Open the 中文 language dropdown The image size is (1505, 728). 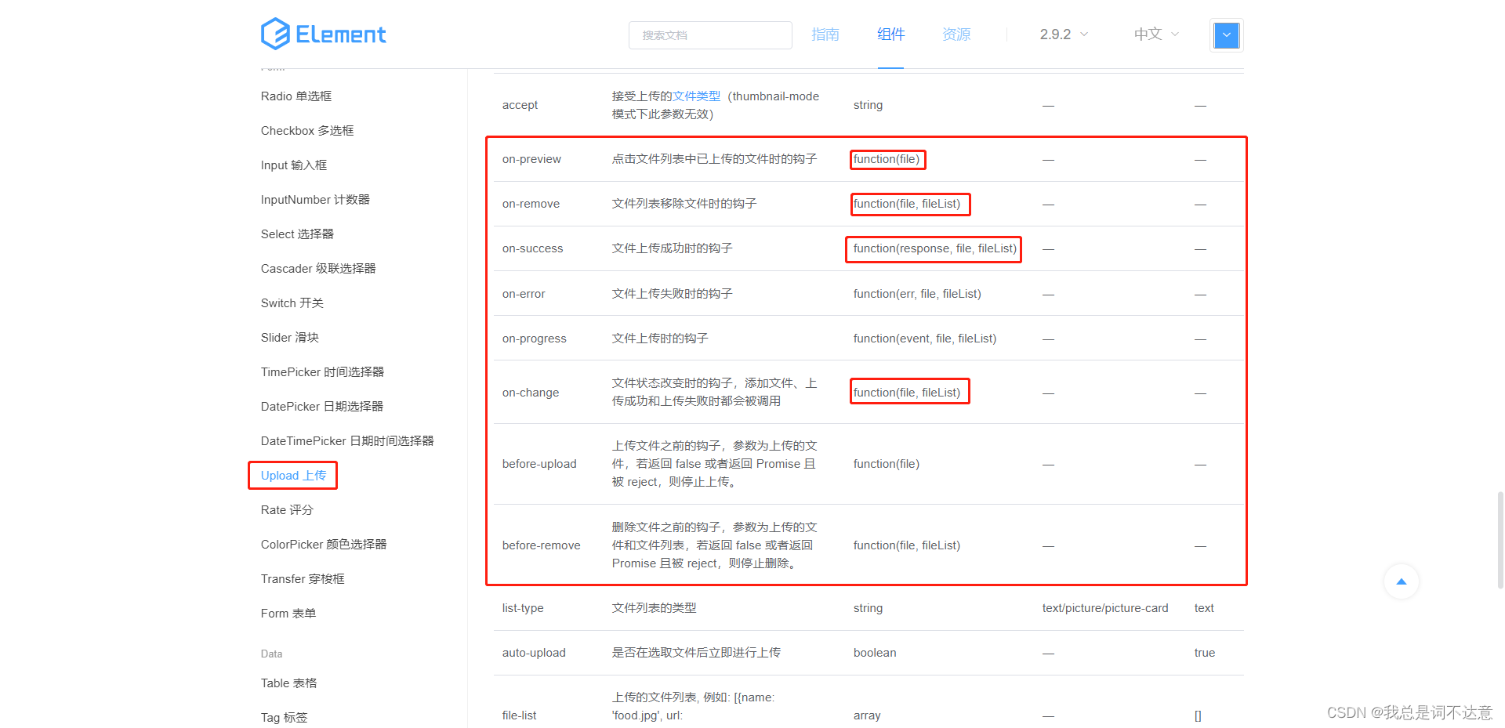(1154, 34)
